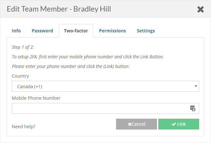Switch to the Info tab
Viewport: 211px width, 143px height.
[x=16, y=31]
